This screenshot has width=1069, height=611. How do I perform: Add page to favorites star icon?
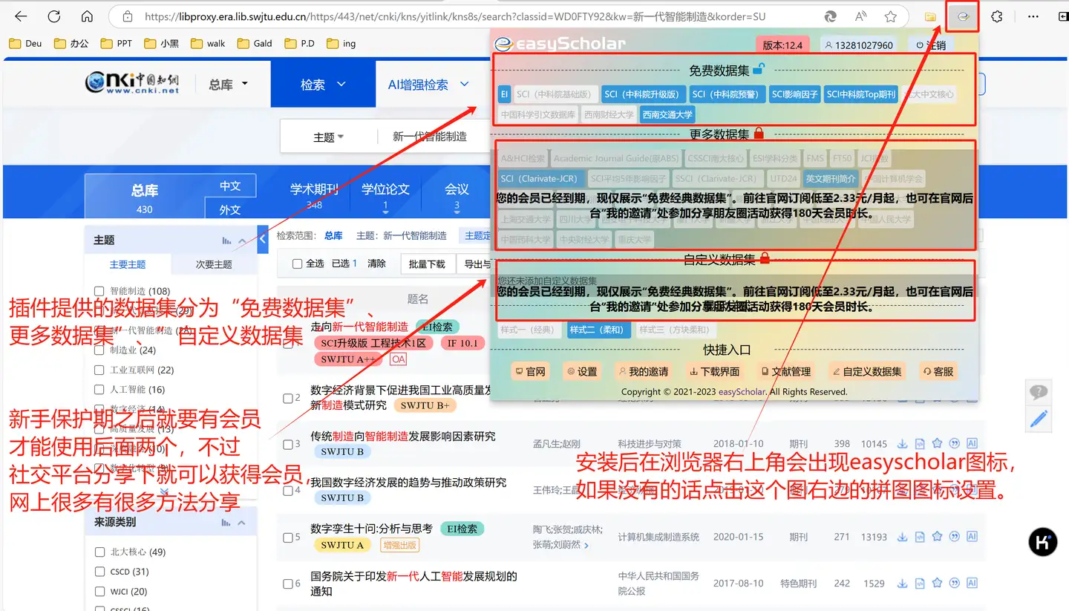tap(891, 16)
